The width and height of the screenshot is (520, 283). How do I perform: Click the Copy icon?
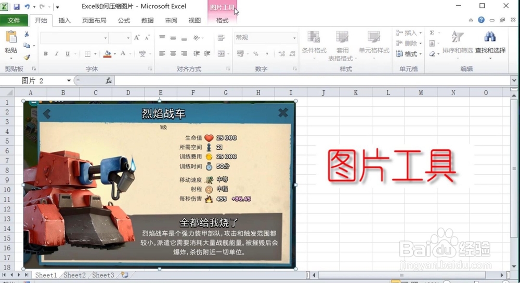point(27,46)
